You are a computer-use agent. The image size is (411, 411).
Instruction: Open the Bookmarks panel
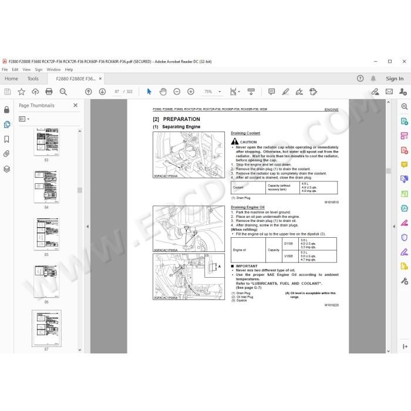7,139
